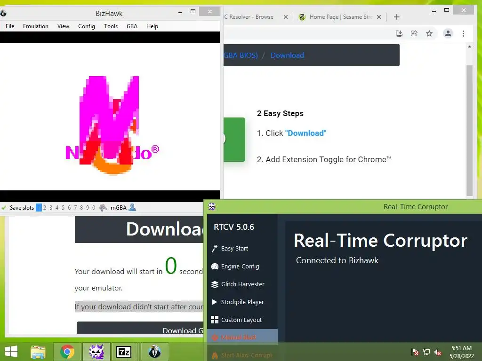Viewport: 482px width, 361px height.
Task: Close the Resolver - Browse Chrome tab
Action: pos(286,17)
